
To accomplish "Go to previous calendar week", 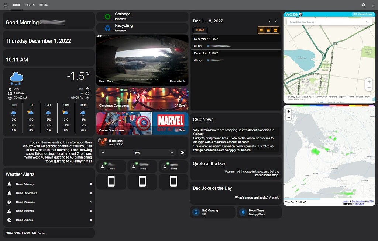I will (x=269, y=21).
